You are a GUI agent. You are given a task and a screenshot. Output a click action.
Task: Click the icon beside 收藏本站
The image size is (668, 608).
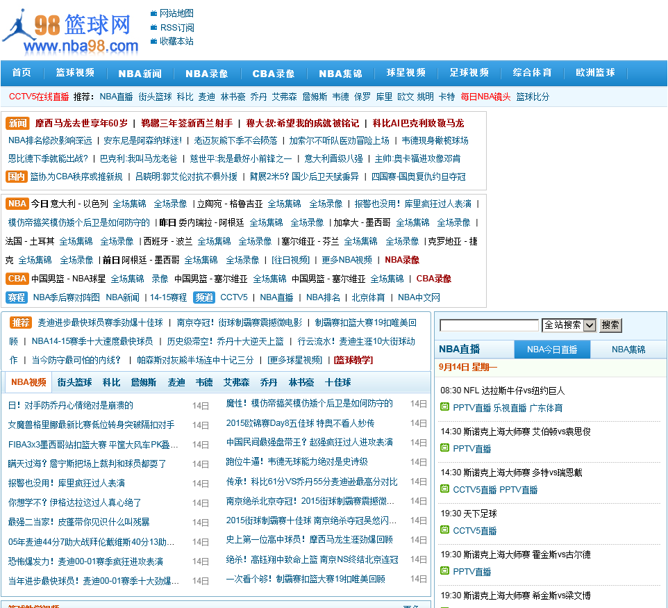pyautogui.click(x=153, y=42)
